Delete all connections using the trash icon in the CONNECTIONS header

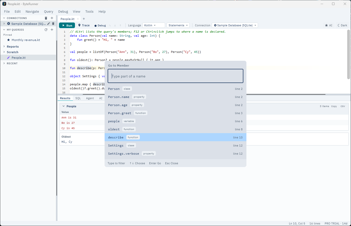click(x=46, y=18)
